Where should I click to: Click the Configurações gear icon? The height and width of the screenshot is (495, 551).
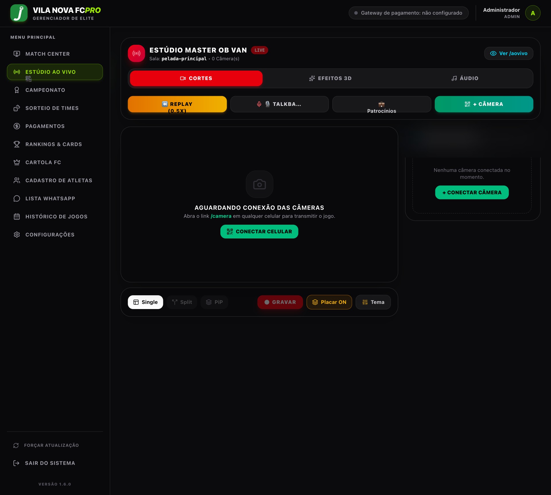[x=17, y=235]
